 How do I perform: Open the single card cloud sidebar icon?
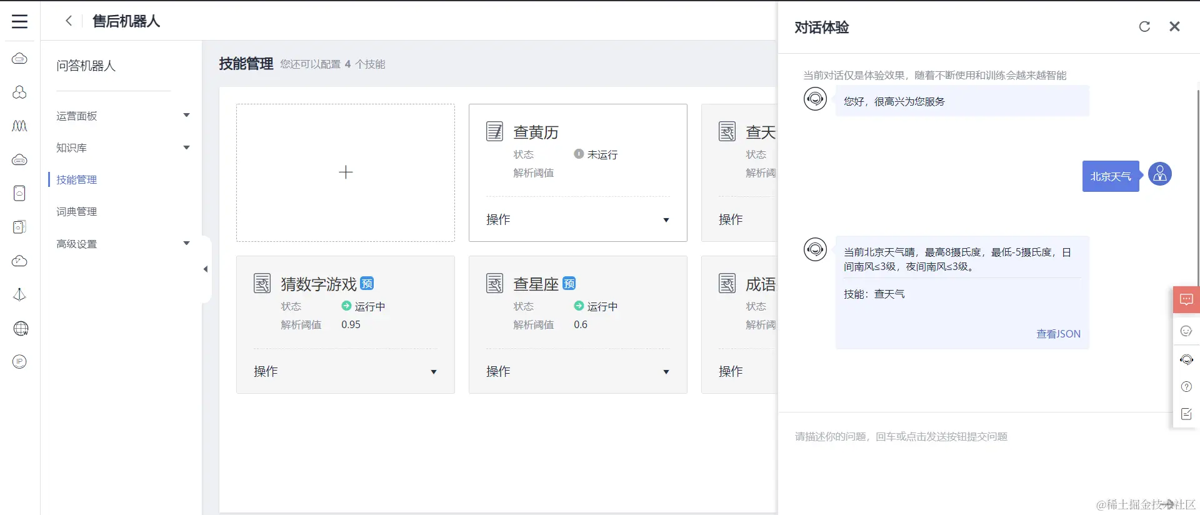click(x=20, y=193)
